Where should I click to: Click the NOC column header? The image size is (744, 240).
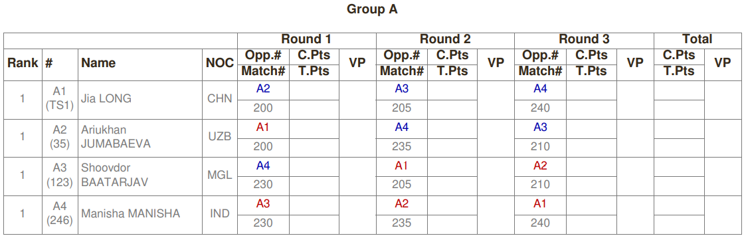point(220,63)
